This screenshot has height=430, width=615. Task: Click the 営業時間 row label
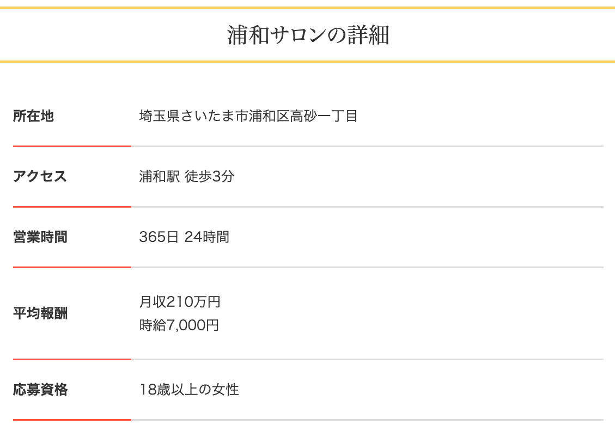pyautogui.click(x=40, y=237)
